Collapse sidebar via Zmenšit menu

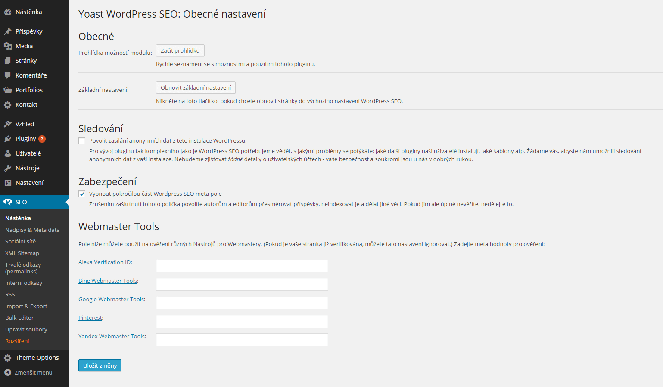[x=34, y=372]
